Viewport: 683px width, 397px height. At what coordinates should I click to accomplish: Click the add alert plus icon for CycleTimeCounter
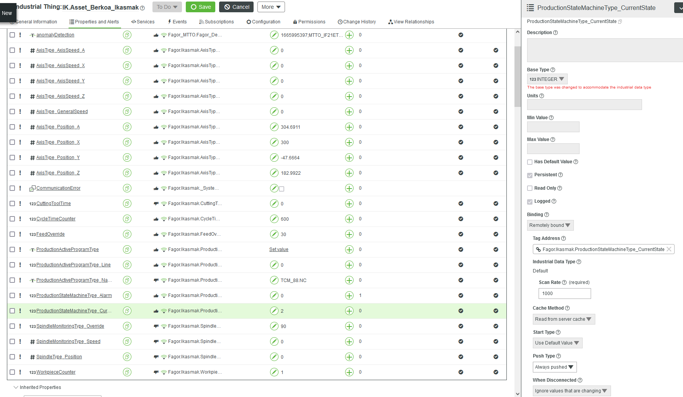coord(349,218)
